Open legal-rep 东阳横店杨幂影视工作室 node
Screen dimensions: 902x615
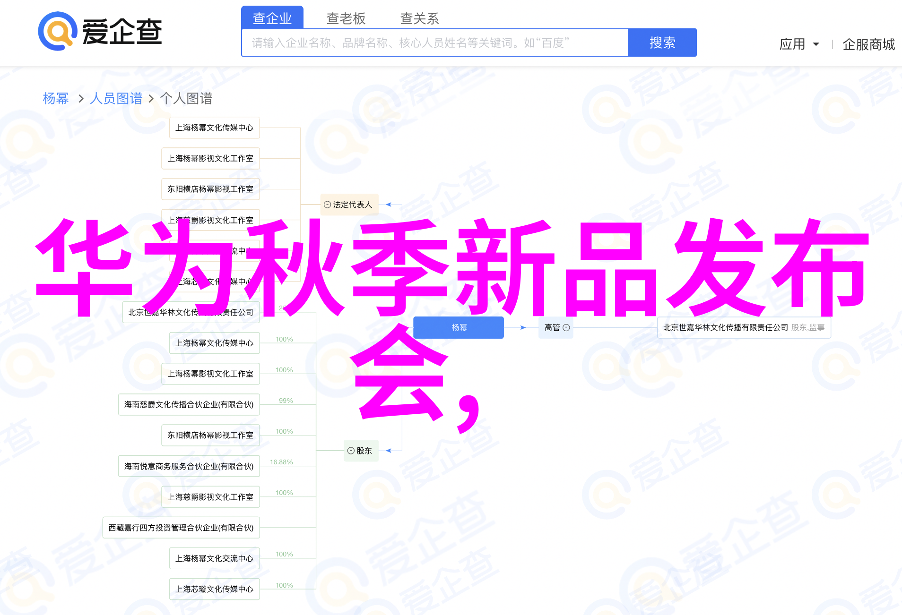coord(211,189)
